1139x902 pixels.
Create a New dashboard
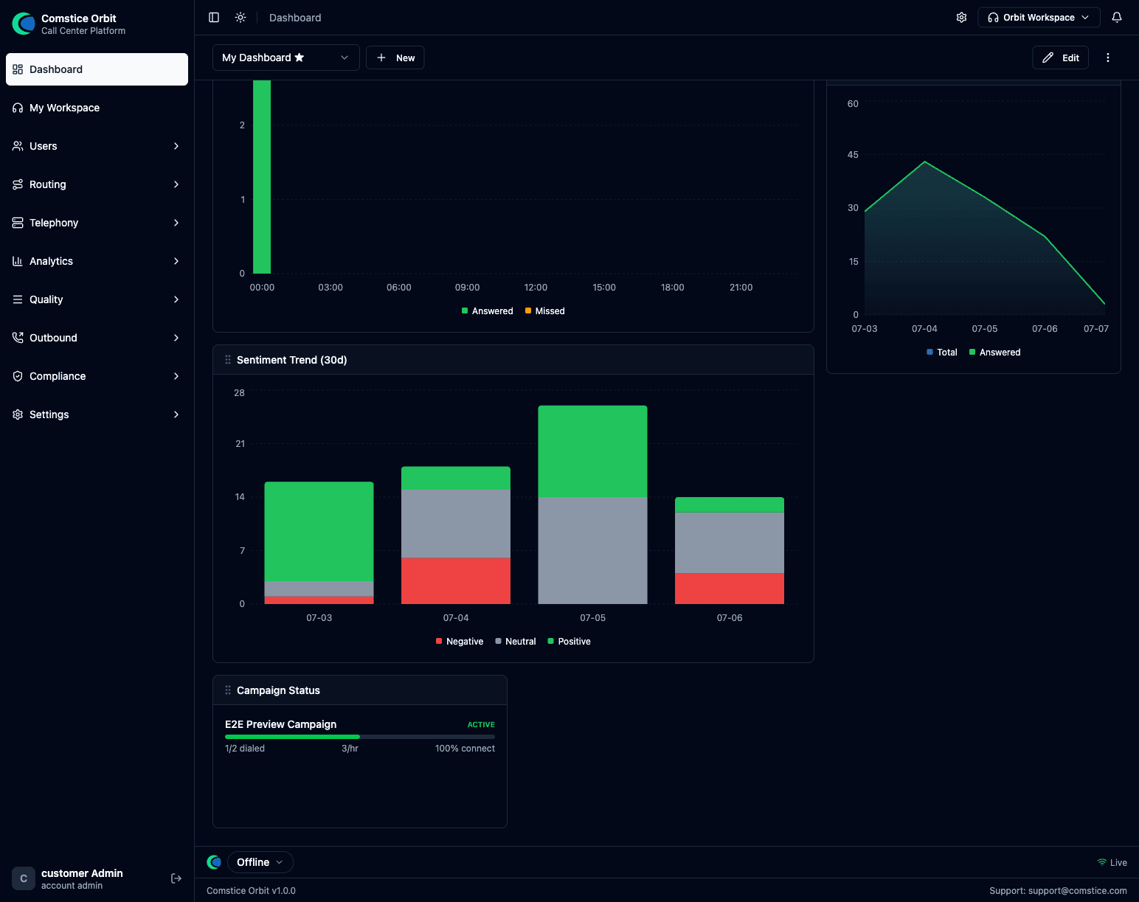[x=395, y=58]
